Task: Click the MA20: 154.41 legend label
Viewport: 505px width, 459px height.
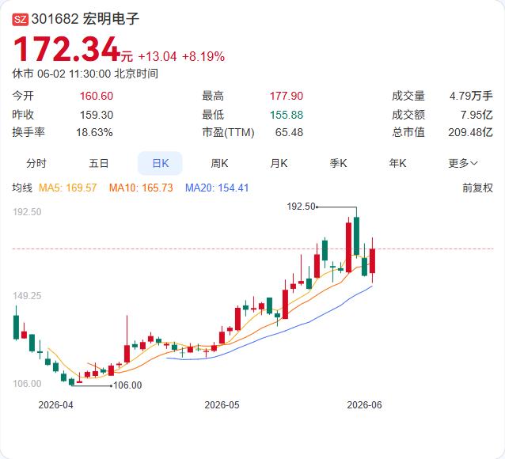Action: coord(217,188)
